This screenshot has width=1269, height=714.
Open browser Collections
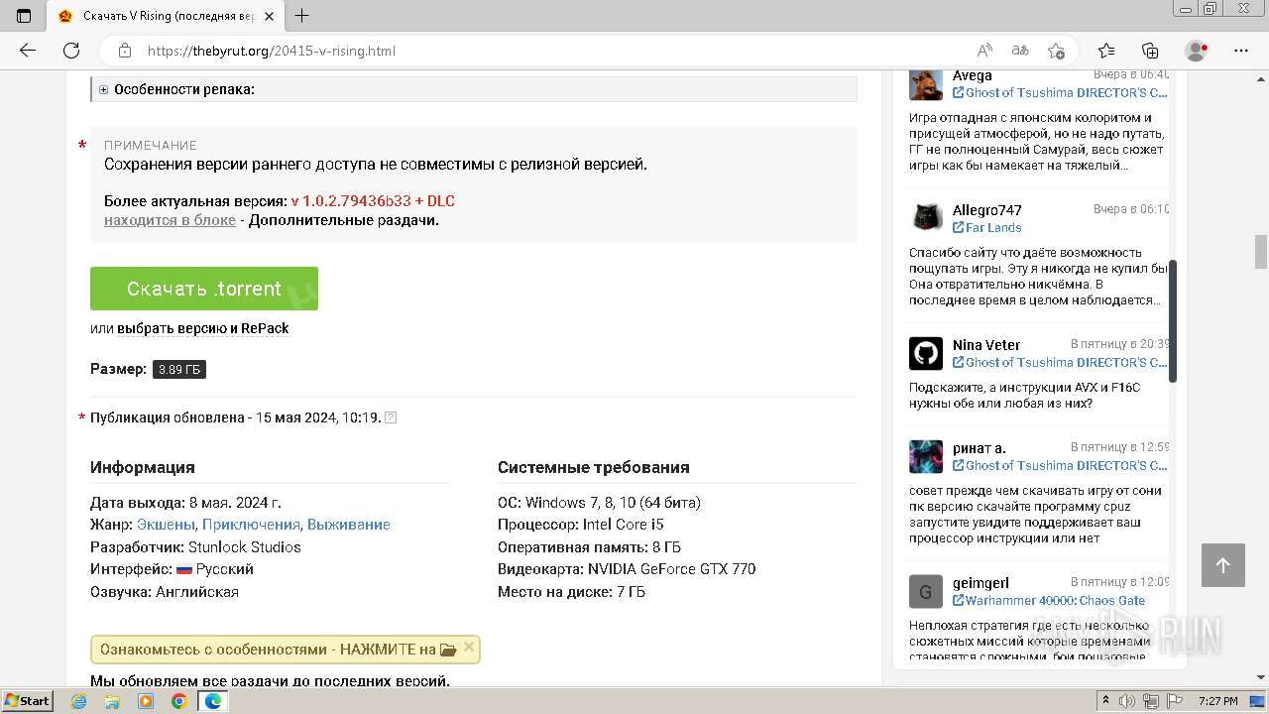click(1150, 51)
